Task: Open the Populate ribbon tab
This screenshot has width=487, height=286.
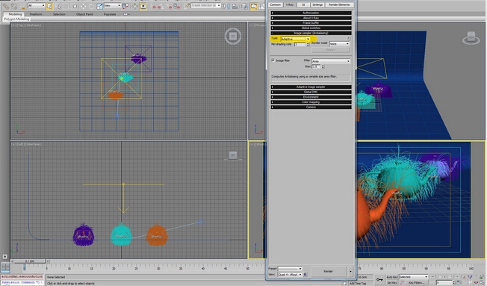Action: click(x=110, y=14)
